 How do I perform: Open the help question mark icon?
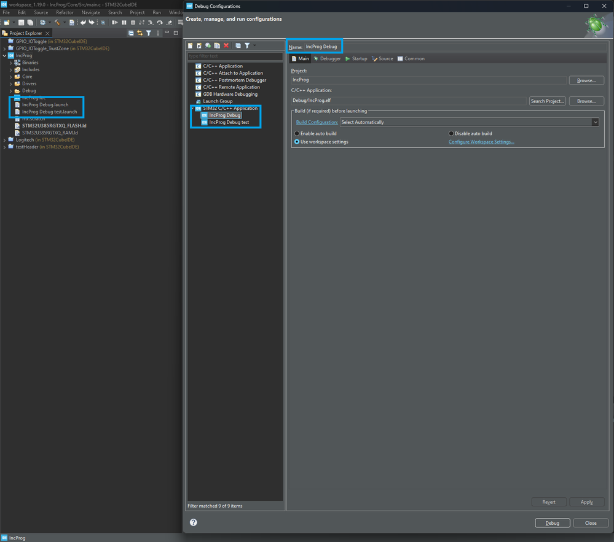pyautogui.click(x=194, y=522)
